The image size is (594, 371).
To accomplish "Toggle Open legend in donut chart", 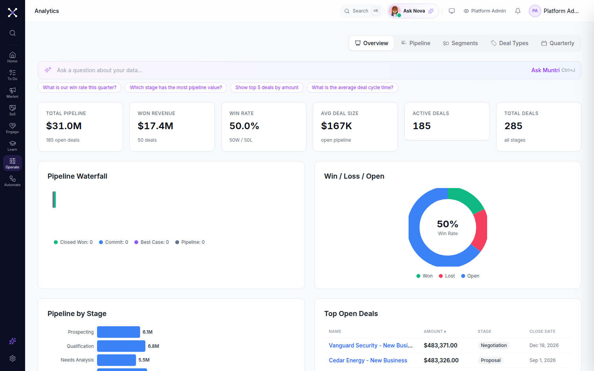I will [470, 276].
